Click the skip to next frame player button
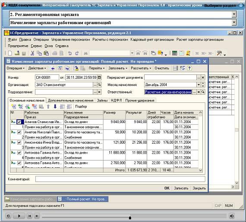This screenshot has height=222, width=246. [37, 216]
